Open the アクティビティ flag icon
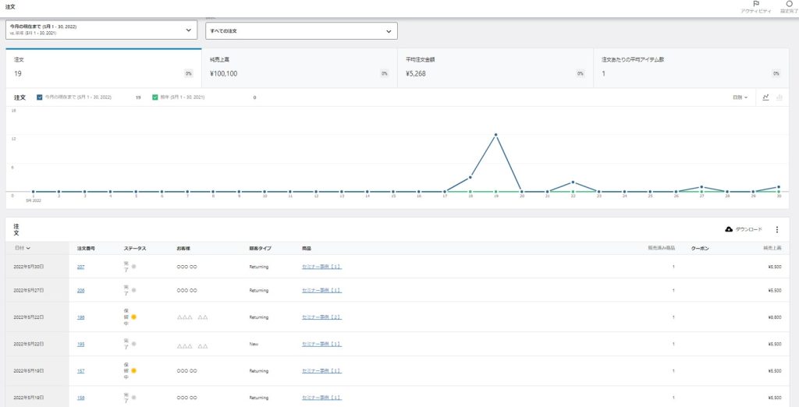This screenshot has width=799, height=407. (755, 5)
